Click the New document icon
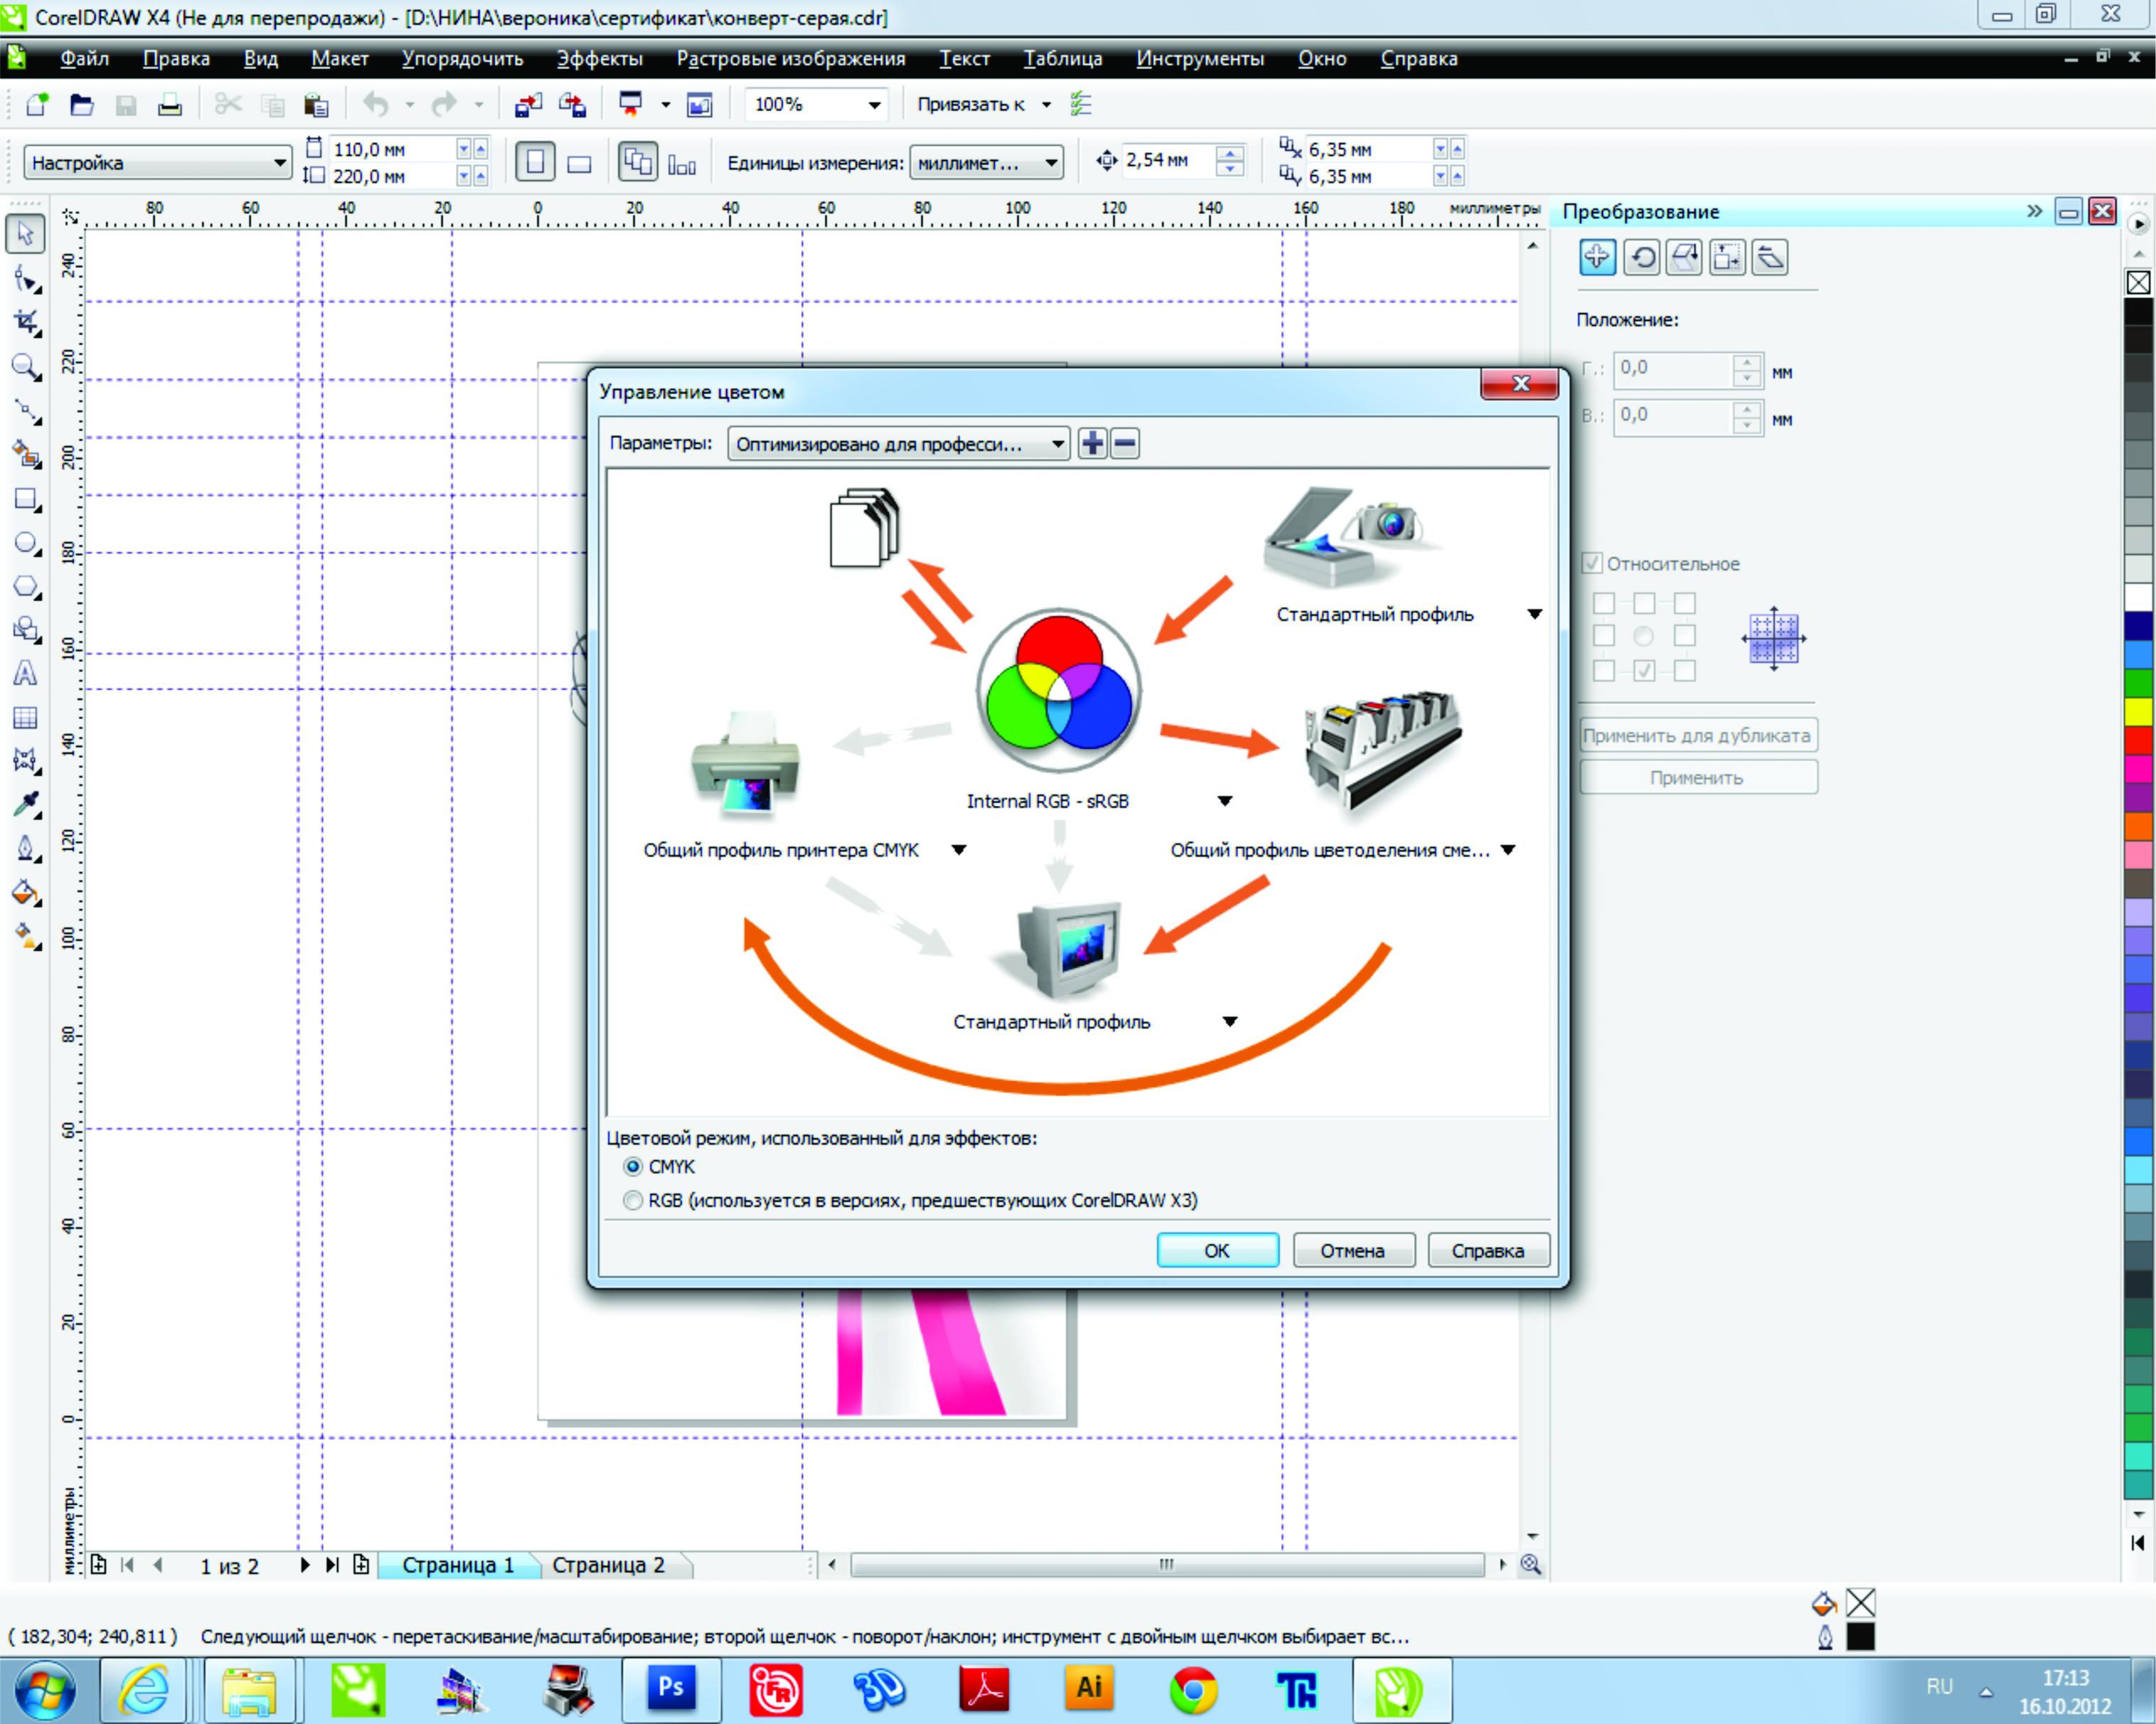 (x=37, y=104)
